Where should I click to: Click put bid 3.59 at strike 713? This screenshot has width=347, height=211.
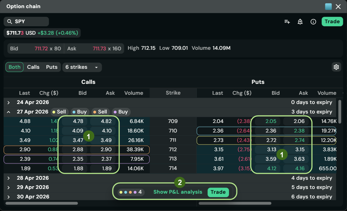[268, 159]
